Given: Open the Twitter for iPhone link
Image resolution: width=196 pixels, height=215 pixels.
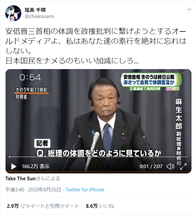Looking at the screenshot, I should click(x=85, y=190).
